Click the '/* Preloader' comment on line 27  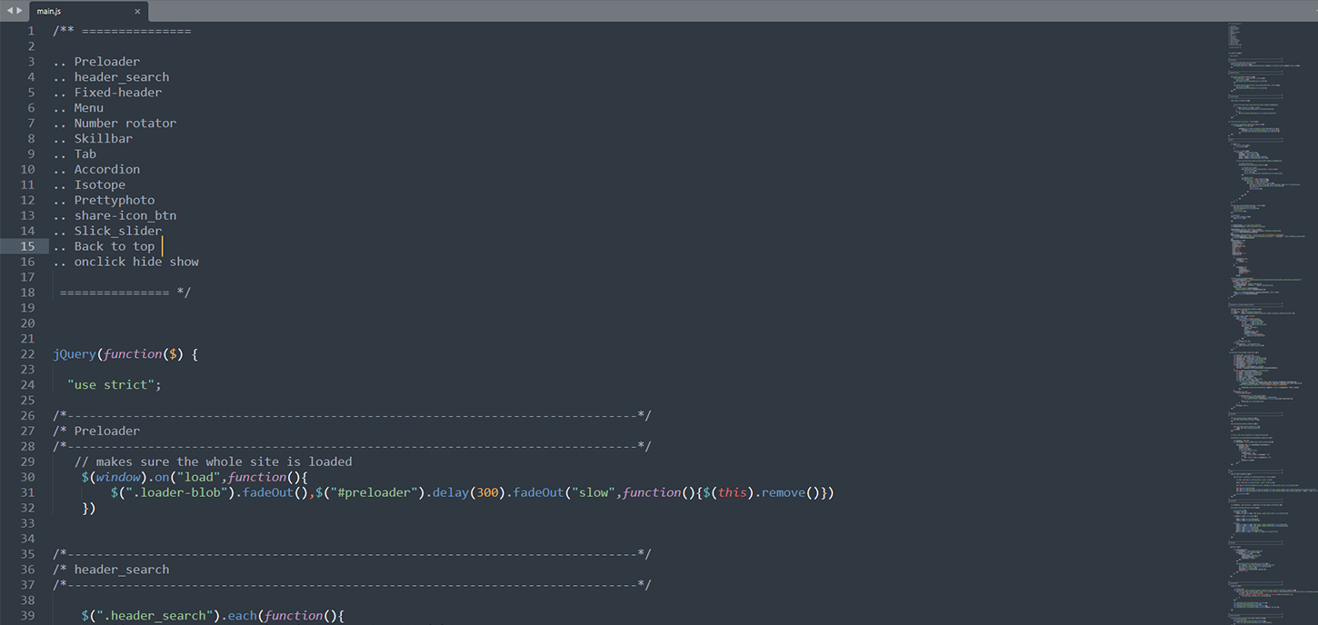[x=96, y=431]
